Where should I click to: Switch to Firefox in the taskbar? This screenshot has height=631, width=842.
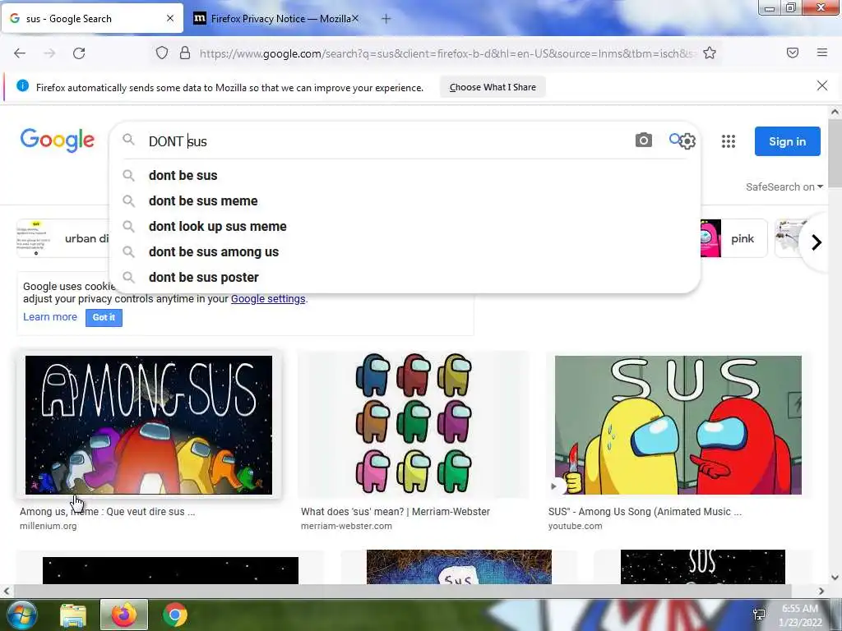coord(124,615)
